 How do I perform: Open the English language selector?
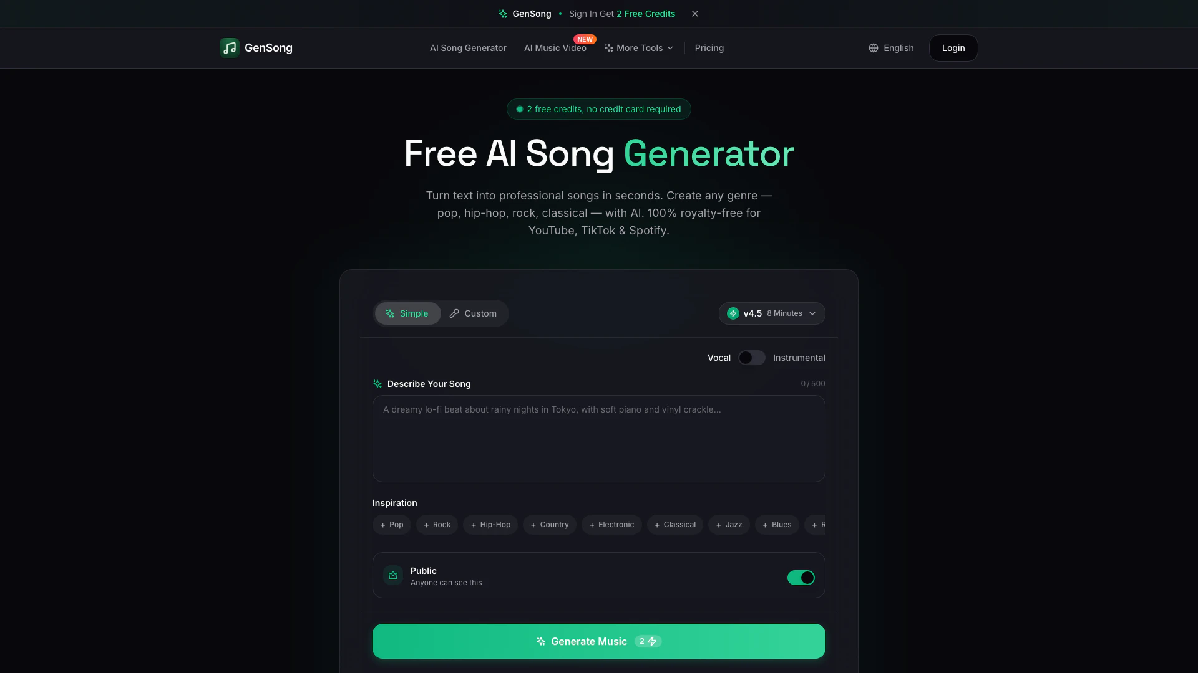891,48
